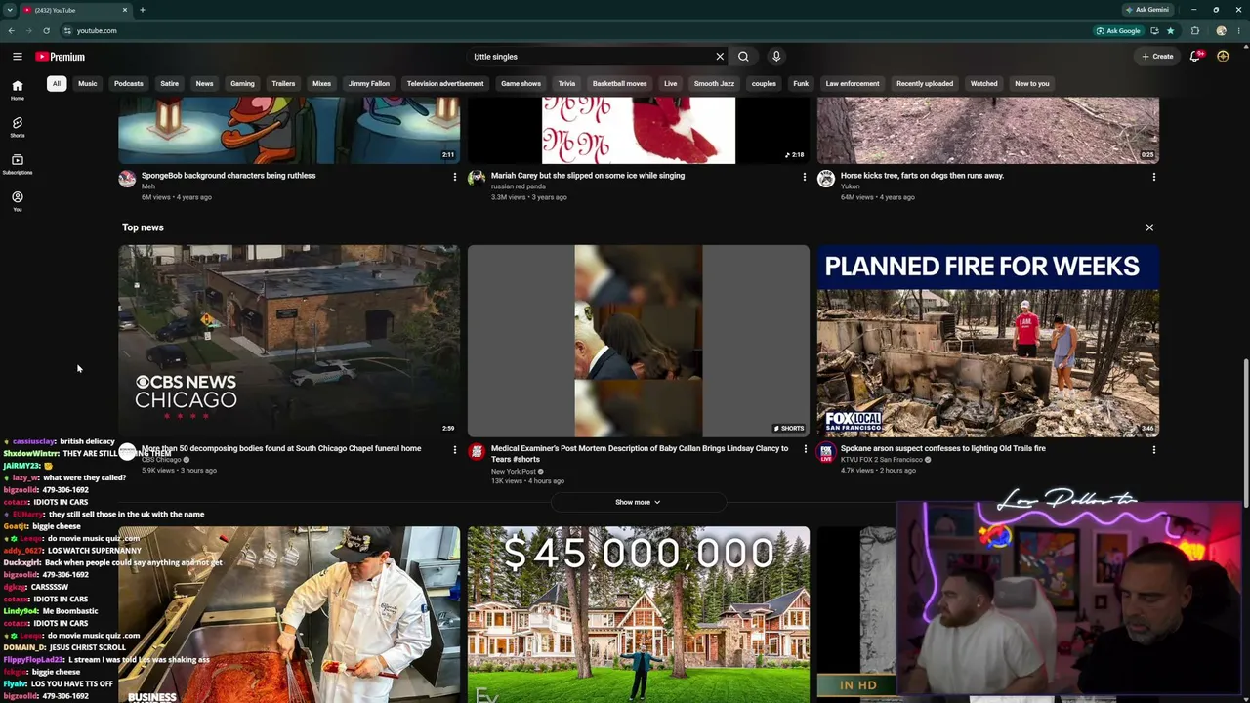Image resolution: width=1250 pixels, height=703 pixels.
Task: Go to YouTube Premium home via logo
Action: tap(61, 57)
